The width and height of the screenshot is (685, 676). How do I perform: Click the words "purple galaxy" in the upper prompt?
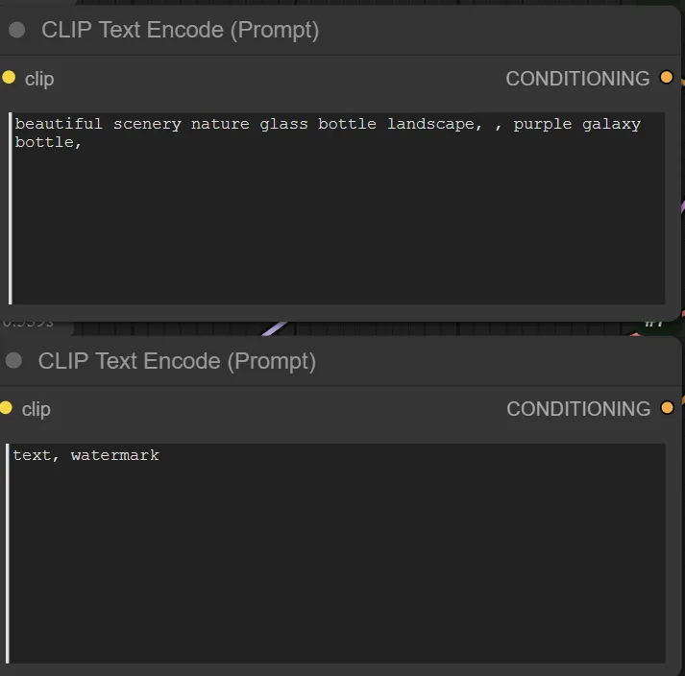point(576,124)
